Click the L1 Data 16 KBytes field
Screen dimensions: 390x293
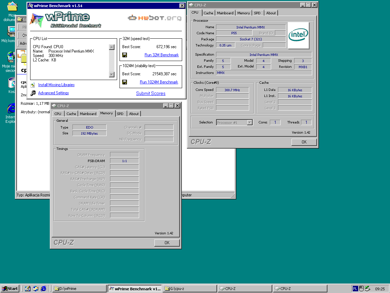[x=295, y=90]
